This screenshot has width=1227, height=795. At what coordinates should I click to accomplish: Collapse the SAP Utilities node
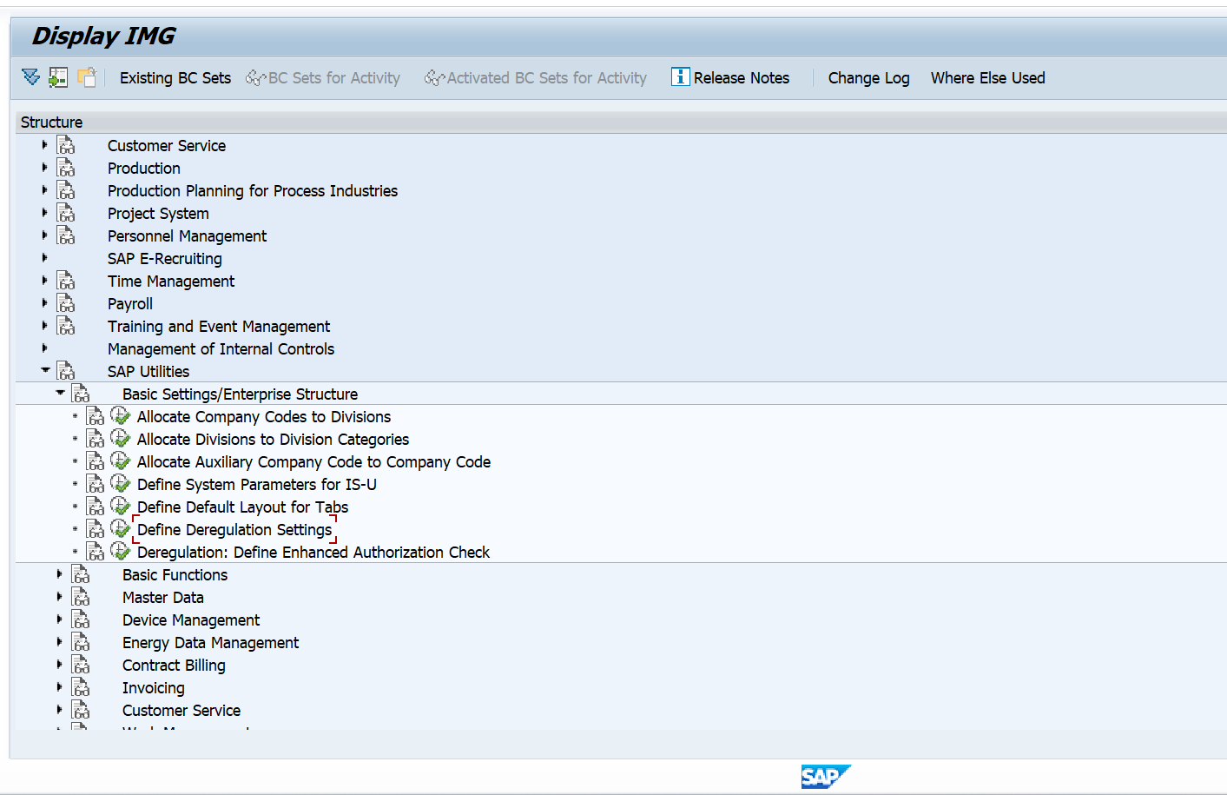[x=45, y=371]
